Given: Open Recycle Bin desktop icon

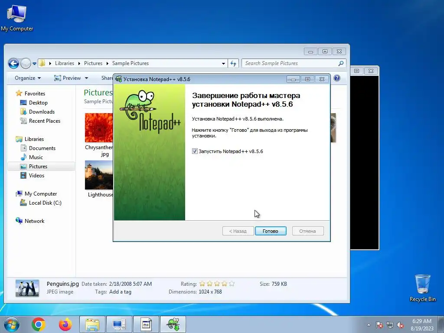Looking at the screenshot, I should coord(422,288).
